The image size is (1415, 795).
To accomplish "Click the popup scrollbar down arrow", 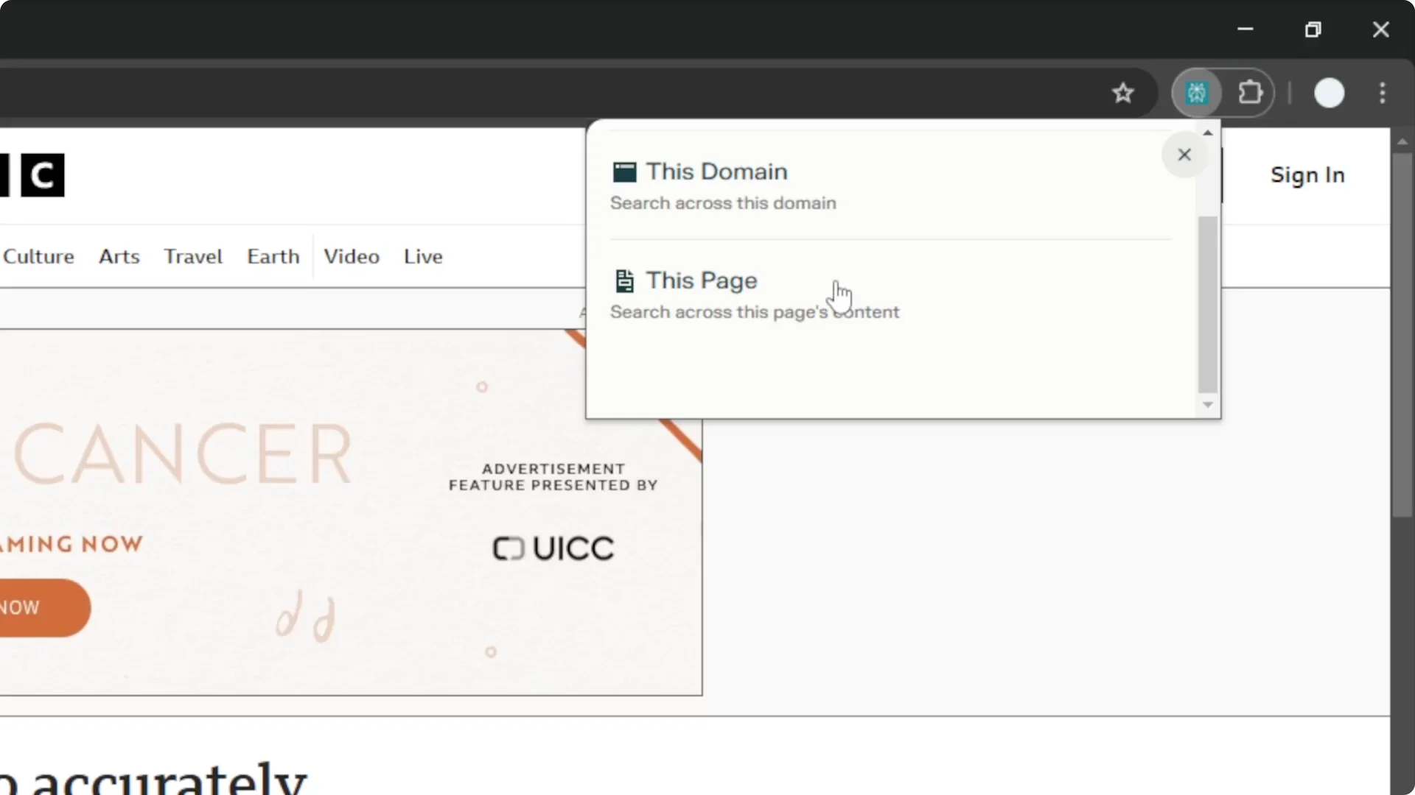I will coord(1208,405).
